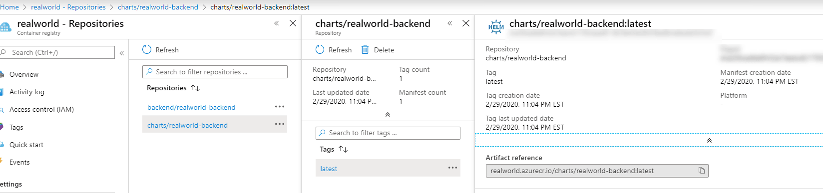The height and width of the screenshot is (193, 823).
Task: Open 'charts/realworld-backend' breadcrumb link
Action: click(x=158, y=7)
